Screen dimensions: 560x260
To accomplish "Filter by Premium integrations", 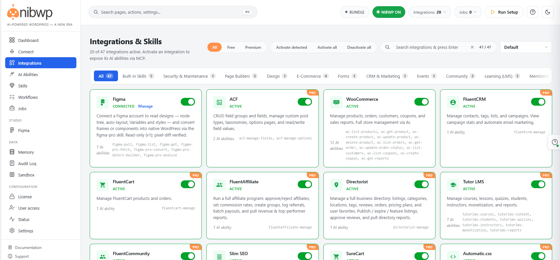I will pyautogui.click(x=253, y=47).
